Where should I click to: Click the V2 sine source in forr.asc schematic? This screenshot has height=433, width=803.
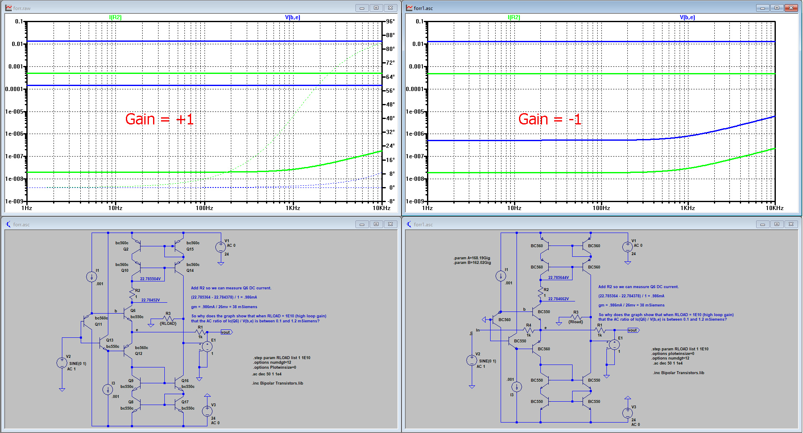[62, 363]
